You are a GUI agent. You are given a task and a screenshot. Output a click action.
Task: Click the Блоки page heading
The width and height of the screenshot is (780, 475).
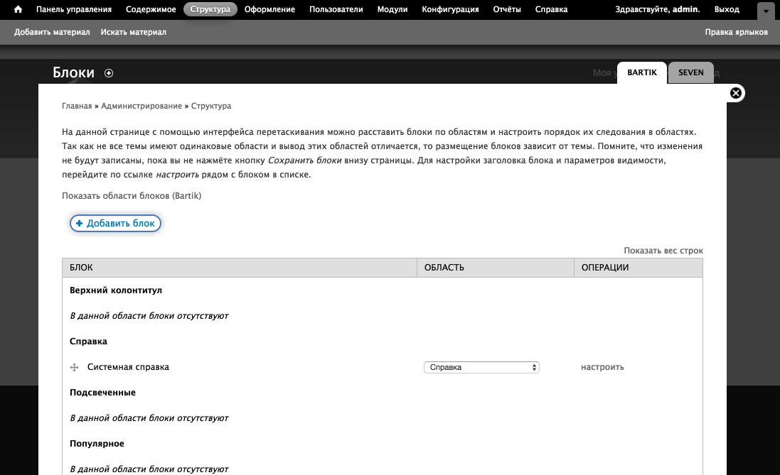[x=74, y=72]
